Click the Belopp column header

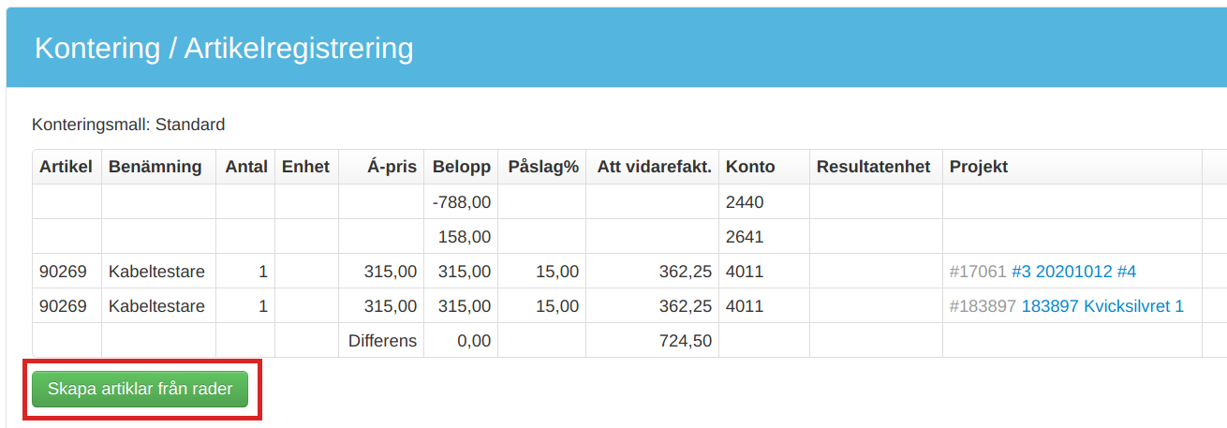(x=461, y=167)
